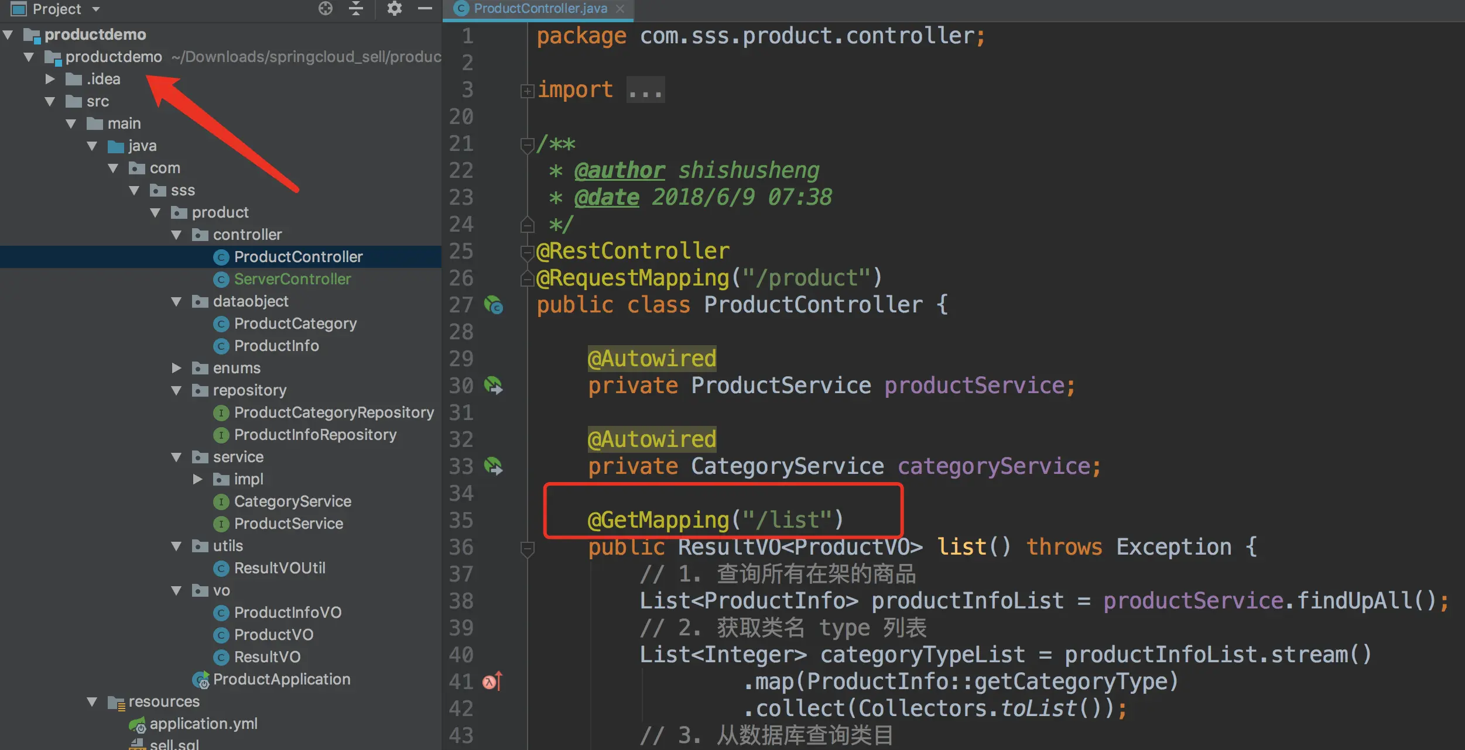This screenshot has width=1465, height=750.
Task: Fold the list() method on line 36
Action: [527, 548]
